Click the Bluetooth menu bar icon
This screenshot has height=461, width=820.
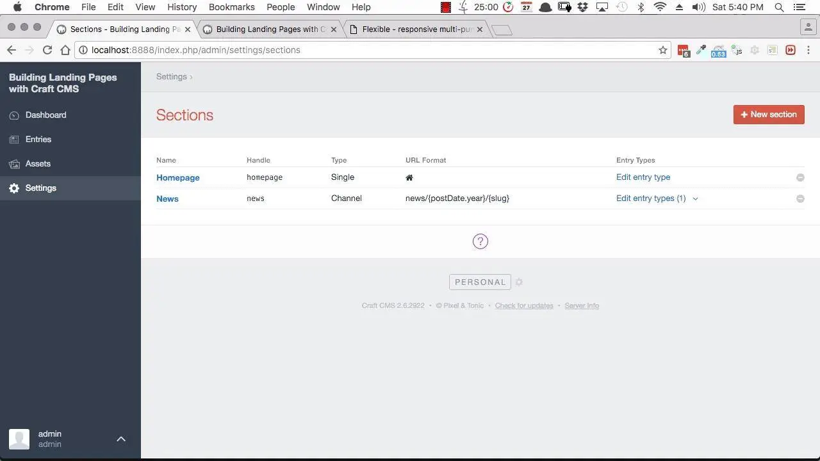tap(641, 7)
